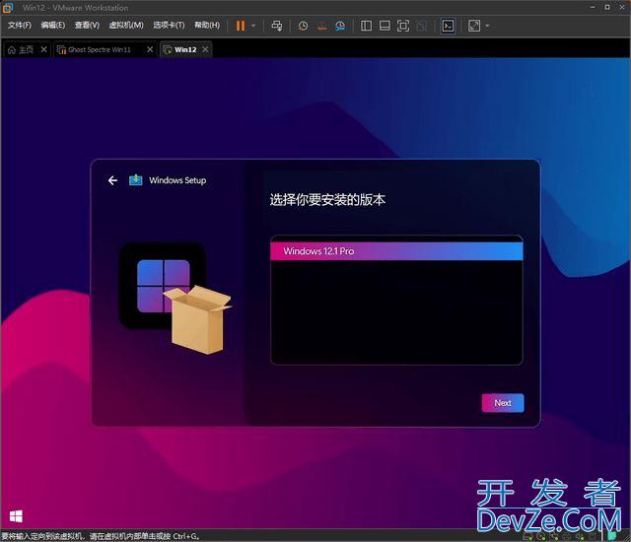This screenshot has width=631, height=542.
Task: Pause the virtual machine with the orange pause icon
Action: click(x=241, y=26)
